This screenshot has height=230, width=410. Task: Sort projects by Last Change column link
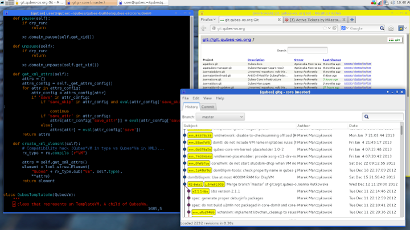point(332,60)
